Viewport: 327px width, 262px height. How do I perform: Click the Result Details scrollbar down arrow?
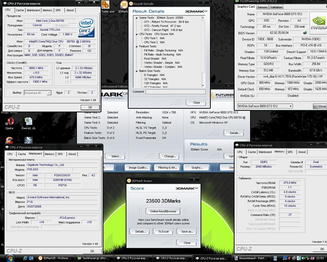pos(203,86)
